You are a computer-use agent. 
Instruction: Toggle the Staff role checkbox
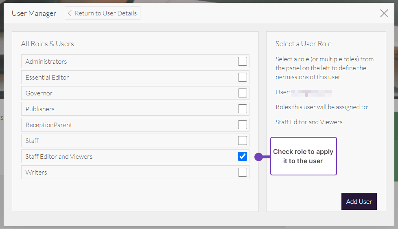pyautogui.click(x=243, y=140)
